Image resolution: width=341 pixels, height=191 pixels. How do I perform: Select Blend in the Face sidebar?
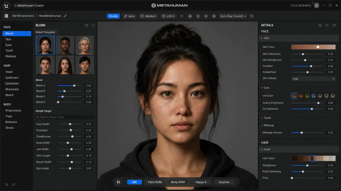click(17, 33)
